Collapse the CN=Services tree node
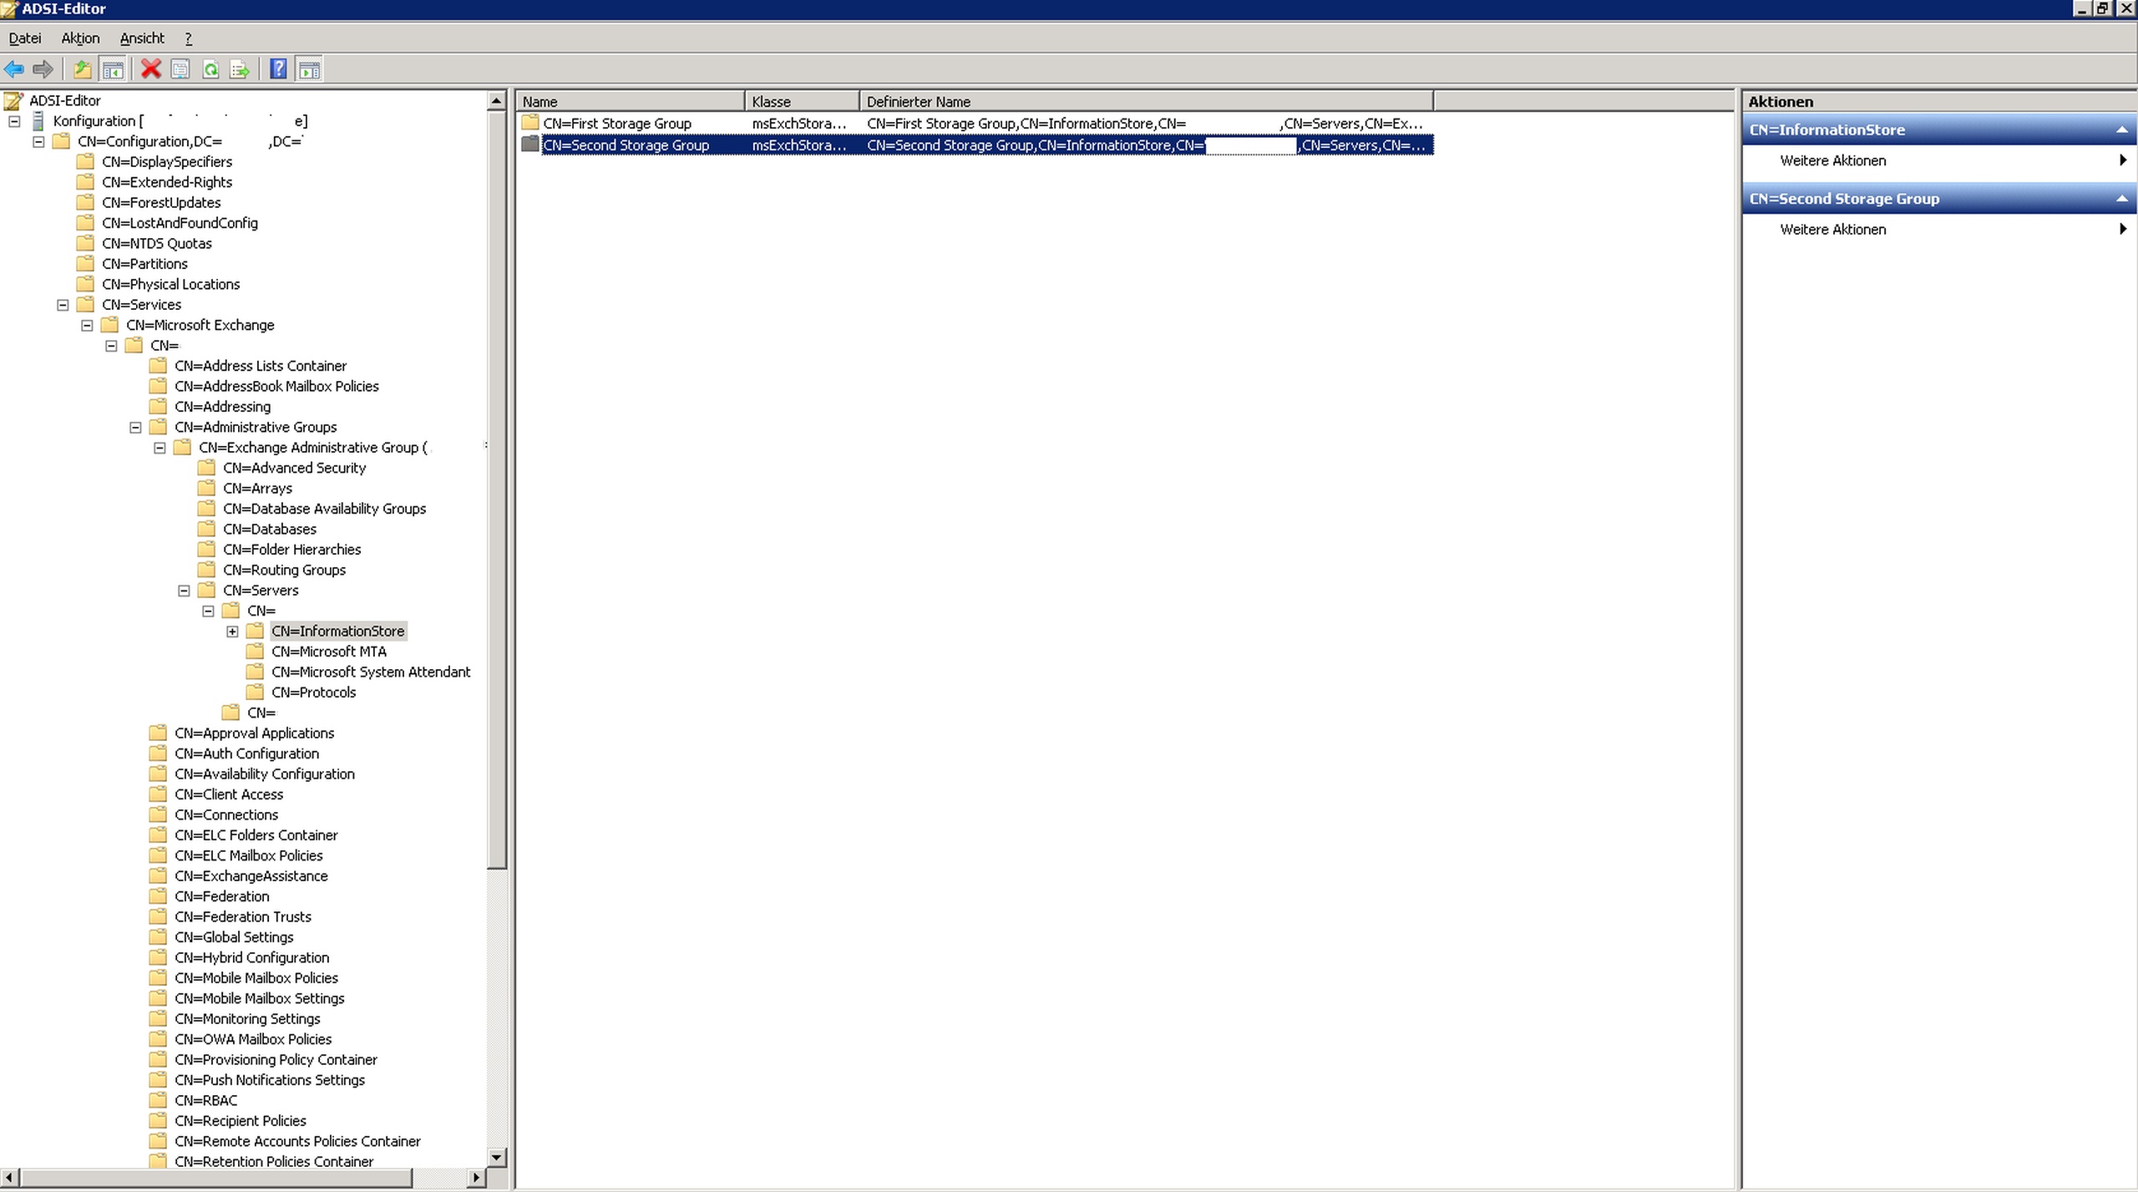Image resolution: width=2138 pixels, height=1192 pixels. click(x=63, y=305)
